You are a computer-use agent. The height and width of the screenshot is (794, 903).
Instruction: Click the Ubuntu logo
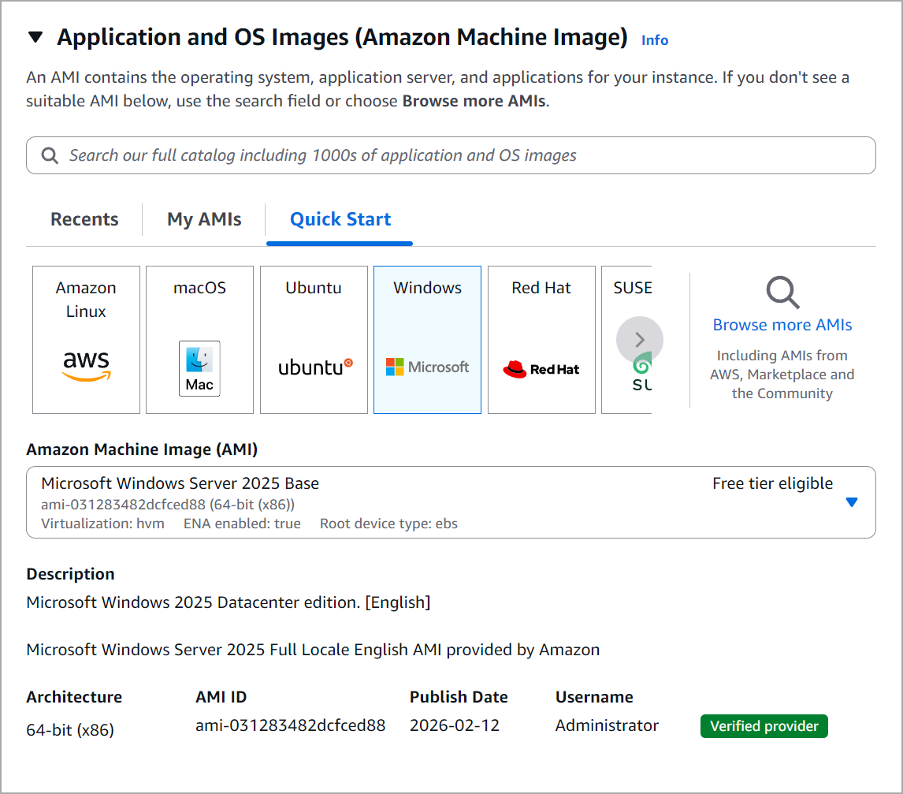(313, 367)
